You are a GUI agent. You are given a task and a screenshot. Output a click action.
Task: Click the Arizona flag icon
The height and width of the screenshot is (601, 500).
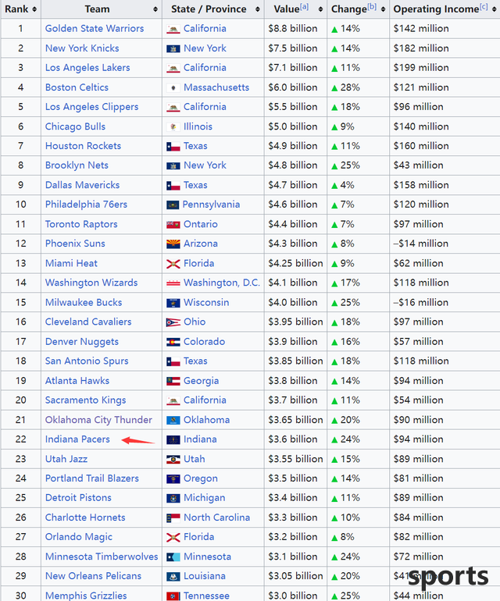(x=173, y=244)
